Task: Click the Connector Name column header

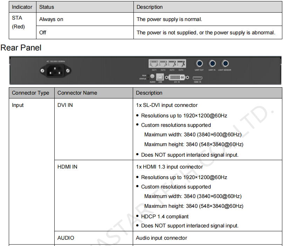Action: 77,93
